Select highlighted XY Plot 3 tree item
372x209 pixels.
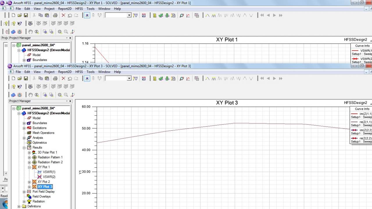point(45,187)
